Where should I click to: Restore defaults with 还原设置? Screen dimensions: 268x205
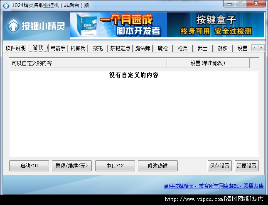tap(246, 166)
